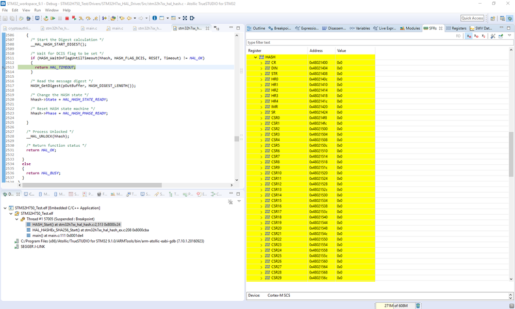
Task: Click the SFRs export icon
Action: (x=501, y=36)
